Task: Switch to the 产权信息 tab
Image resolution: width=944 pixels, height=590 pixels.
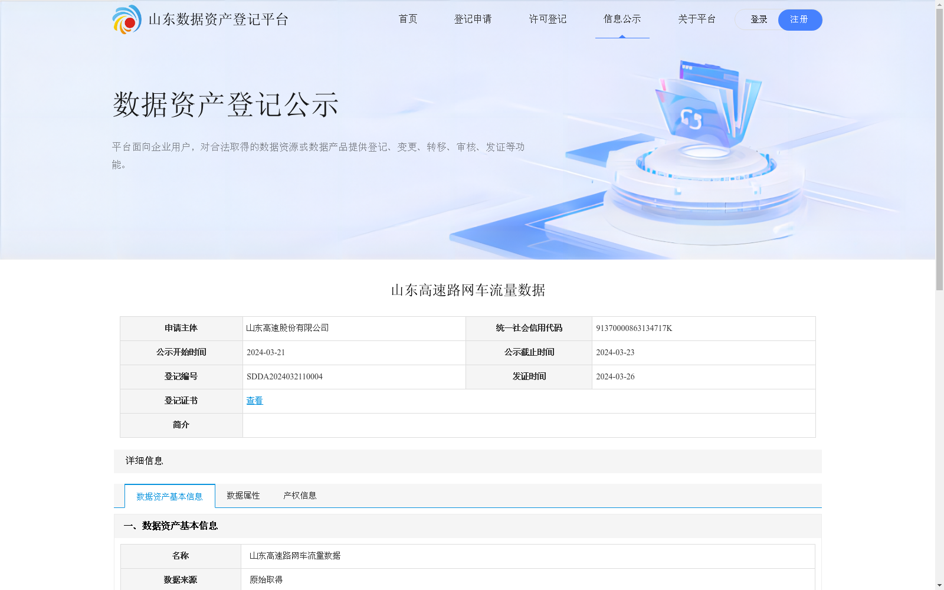Action: click(x=300, y=496)
